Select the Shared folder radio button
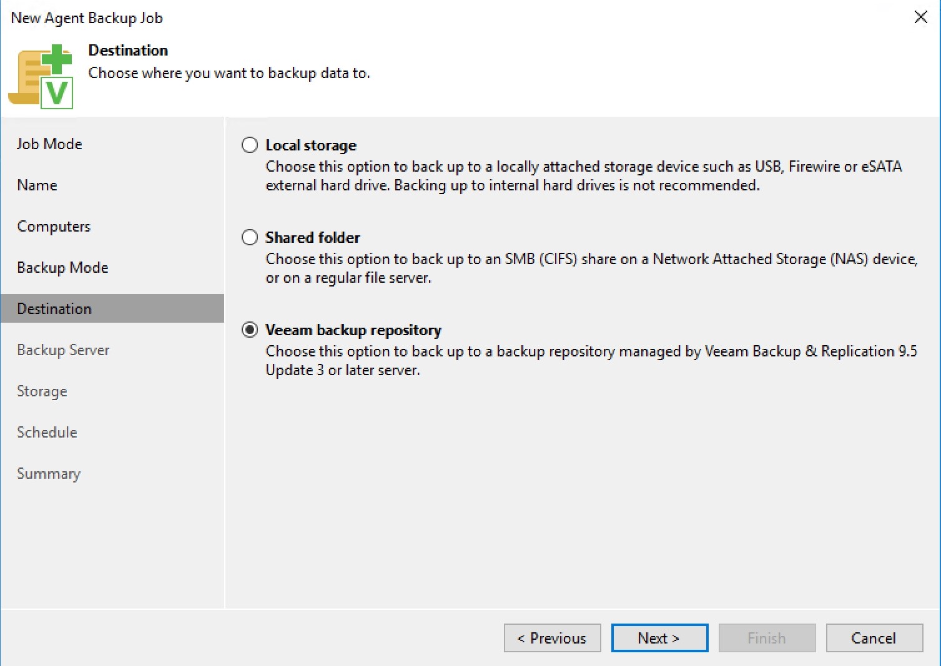 coord(249,237)
